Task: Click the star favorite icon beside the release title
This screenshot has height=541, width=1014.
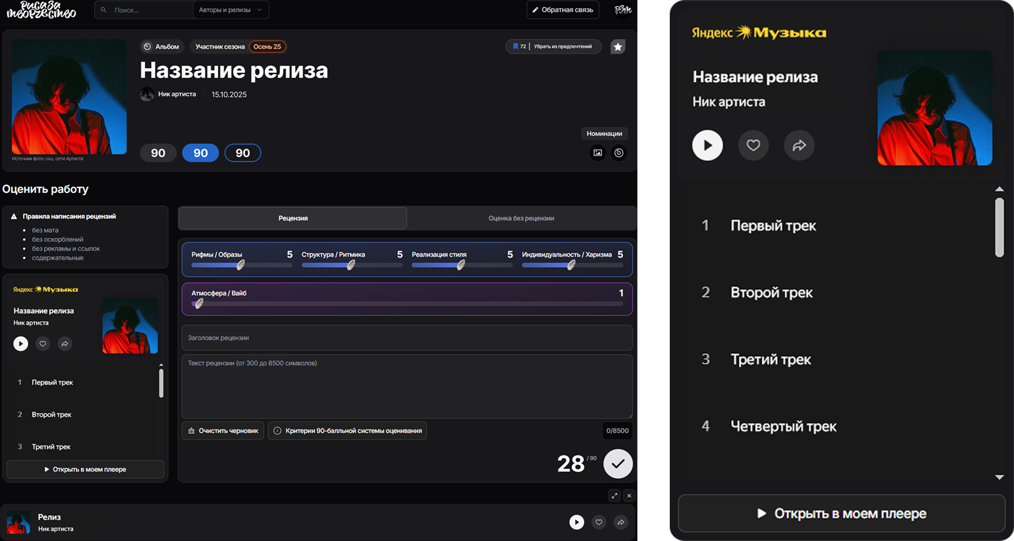Action: pos(617,47)
